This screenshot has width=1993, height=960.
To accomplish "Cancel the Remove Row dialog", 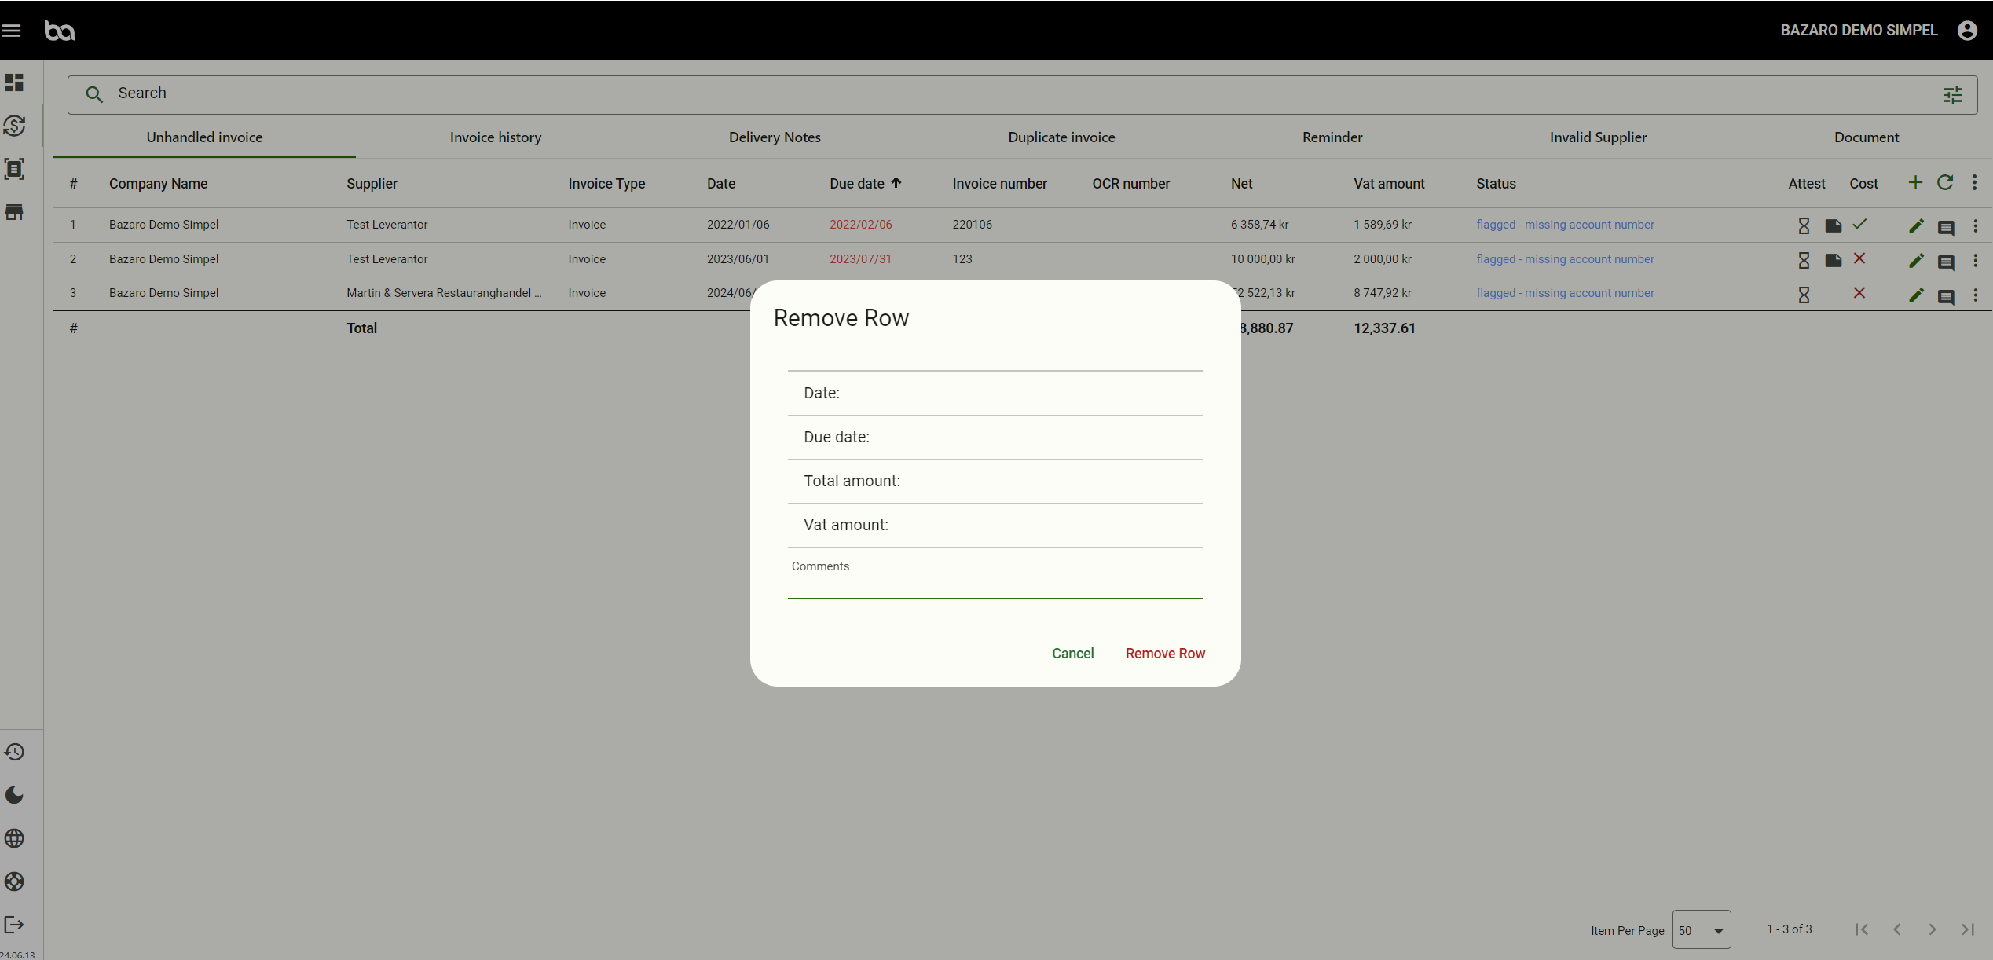I will (1072, 654).
